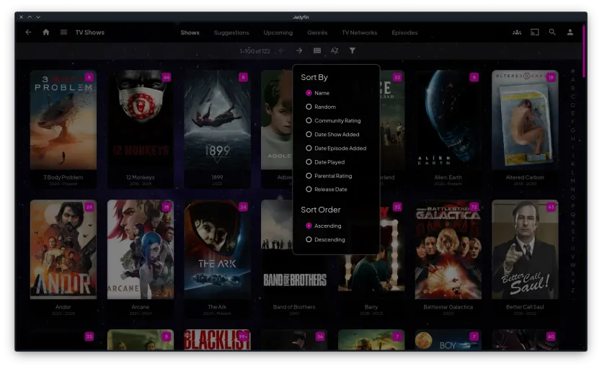Image resolution: width=602 pixels, height=369 pixels.
Task: Select Name sort option
Action: point(317,93)
